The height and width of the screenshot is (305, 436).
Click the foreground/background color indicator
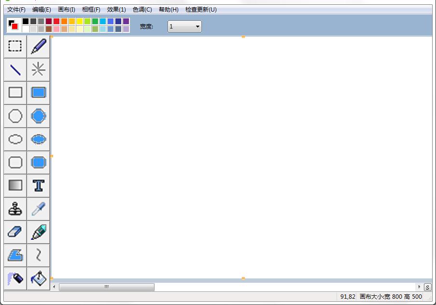point(13,25)
